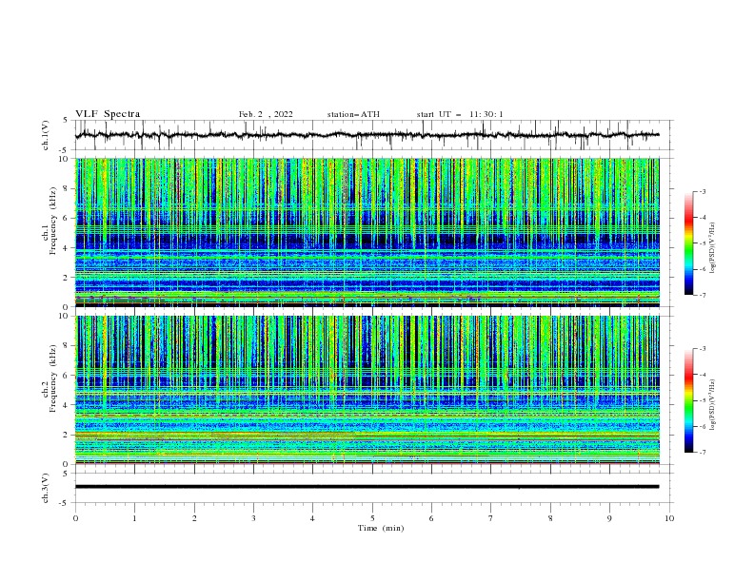
Task: Click the date text "Feb. 2 , 2022"
Action: (x=266, y=114)
